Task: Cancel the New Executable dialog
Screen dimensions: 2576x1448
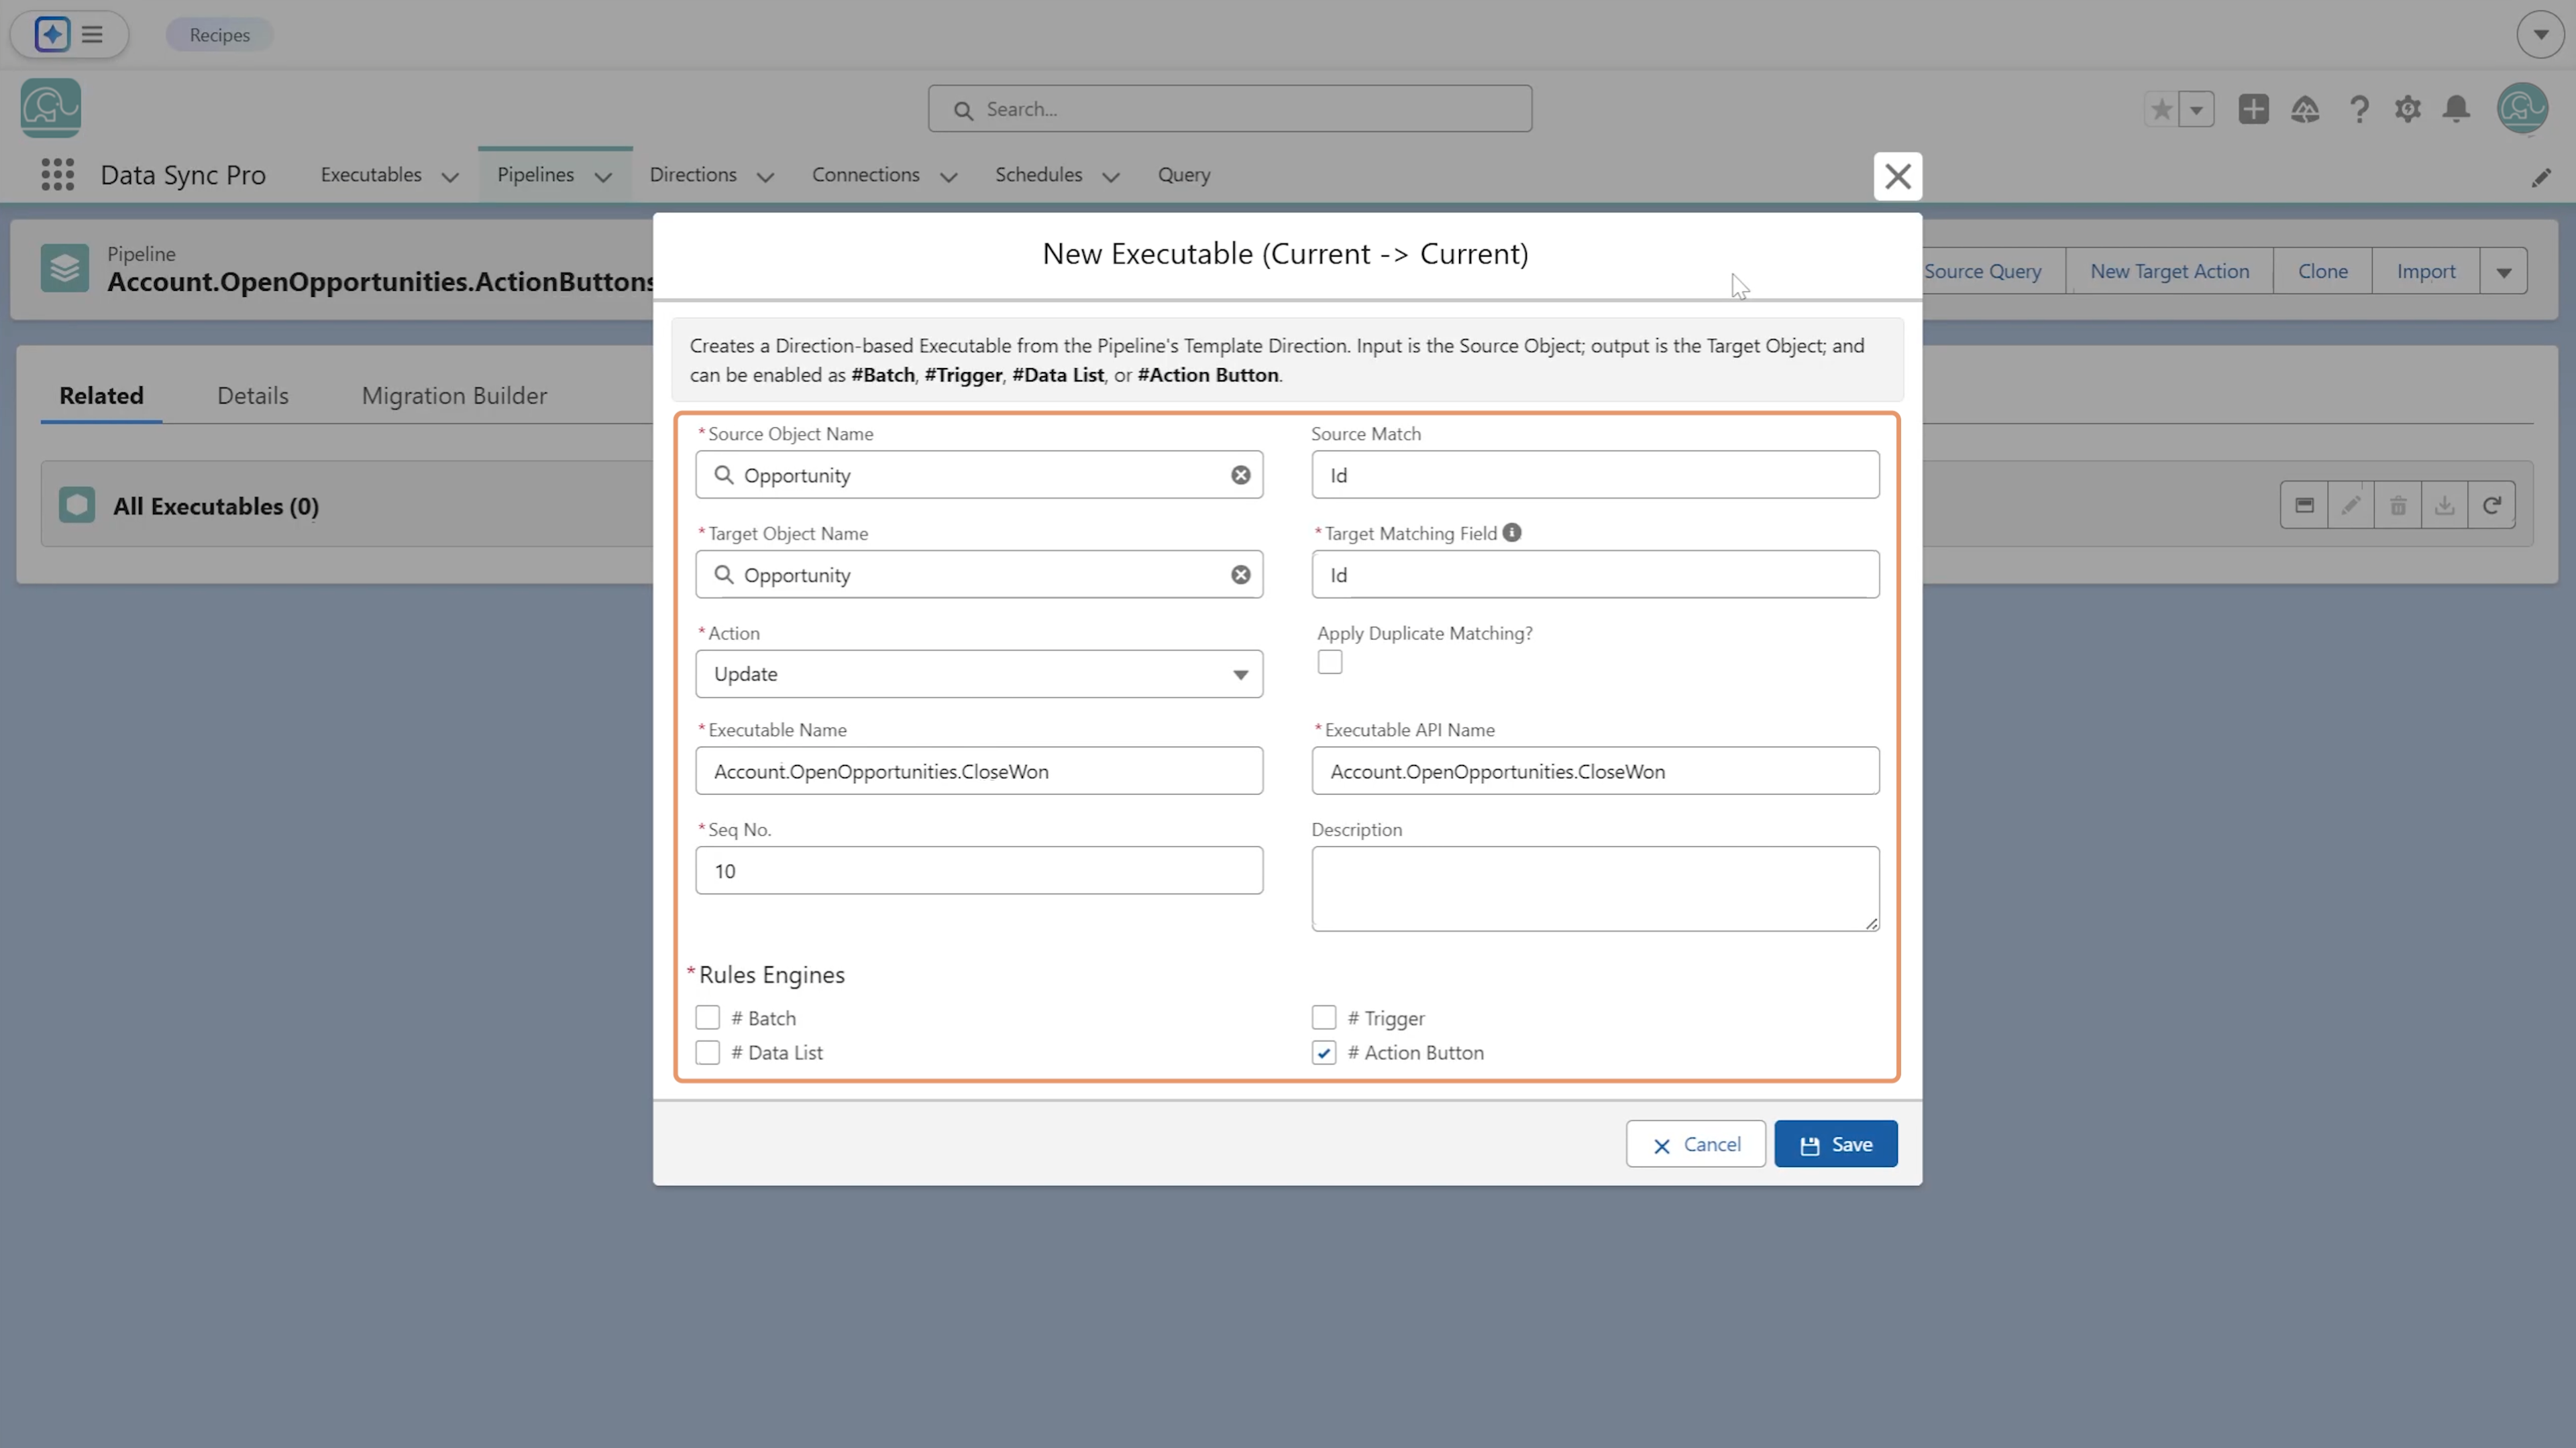Action: [1695, 1144]
